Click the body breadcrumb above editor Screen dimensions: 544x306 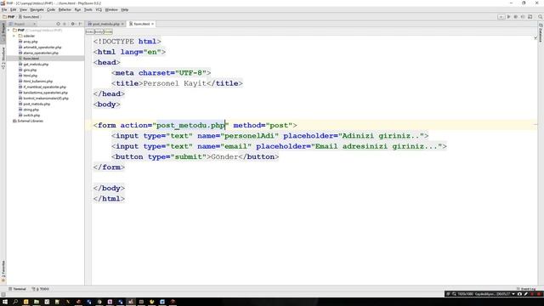[x=99, y=31]
